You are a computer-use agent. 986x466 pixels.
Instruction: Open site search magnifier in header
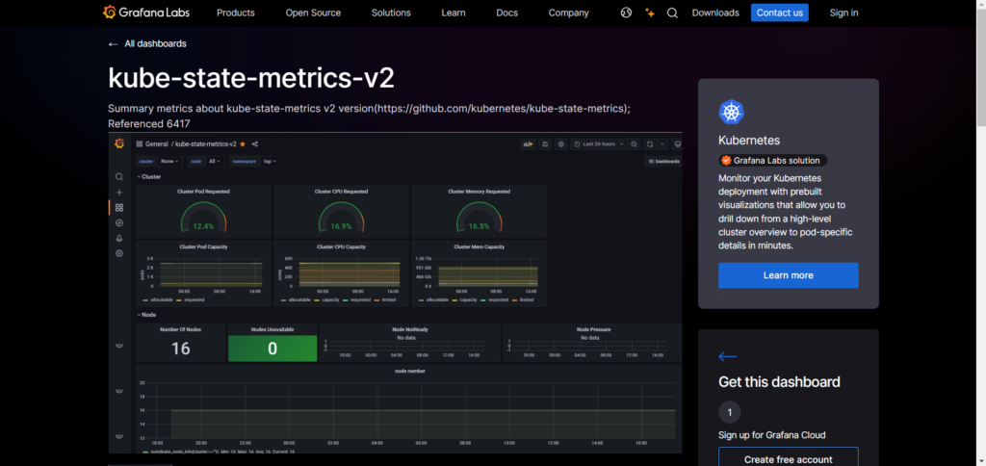click(x=672, y=13)
